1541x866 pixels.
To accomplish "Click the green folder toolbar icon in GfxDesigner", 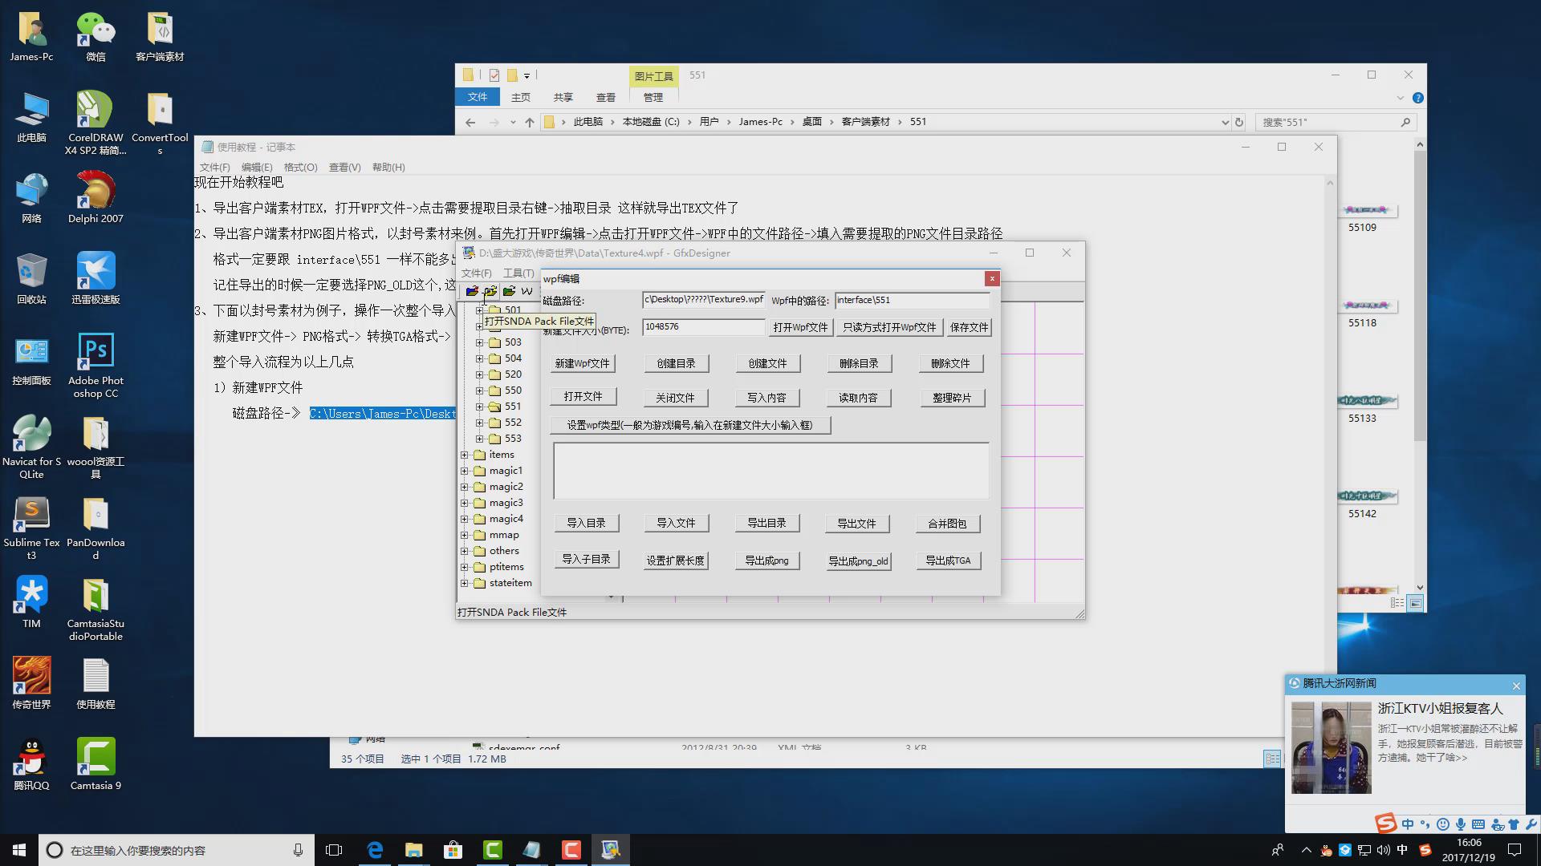I will coord(509,291).
